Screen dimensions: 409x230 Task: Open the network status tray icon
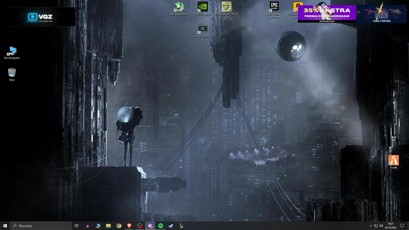point(376,226)
